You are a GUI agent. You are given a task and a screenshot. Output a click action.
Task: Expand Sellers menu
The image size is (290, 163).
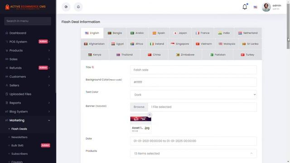tap(28, 86)
